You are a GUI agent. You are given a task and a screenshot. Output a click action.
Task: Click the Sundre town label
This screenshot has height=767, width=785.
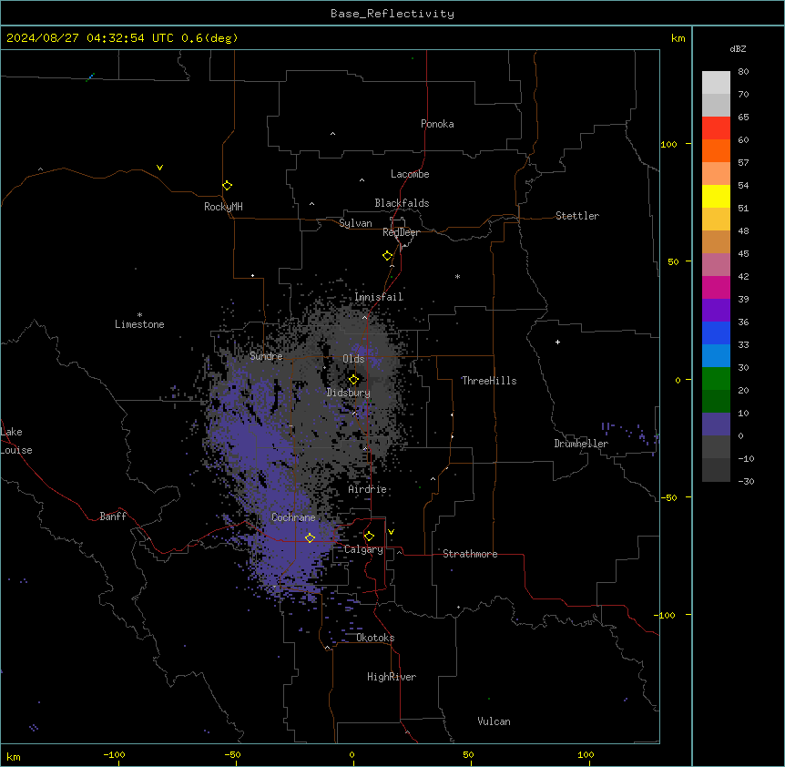(266, 356)
